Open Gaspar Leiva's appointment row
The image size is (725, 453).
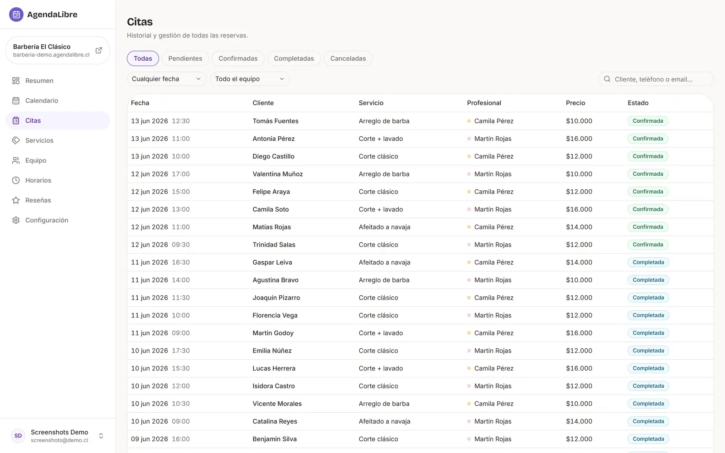420,262
